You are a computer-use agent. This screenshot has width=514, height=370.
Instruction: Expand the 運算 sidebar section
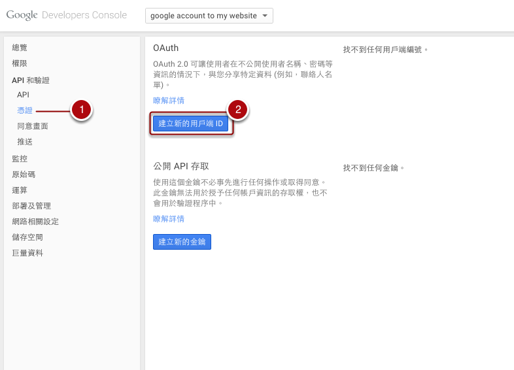tap(20, 190)
